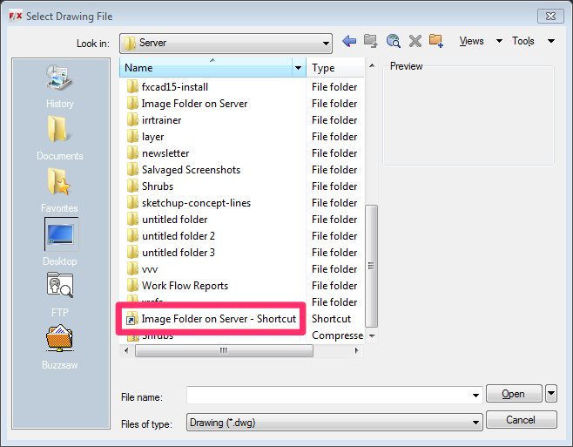Screen dimensions: 573x447
Task: Click the vertical scrollbar thumb
Action: (372, 266)
